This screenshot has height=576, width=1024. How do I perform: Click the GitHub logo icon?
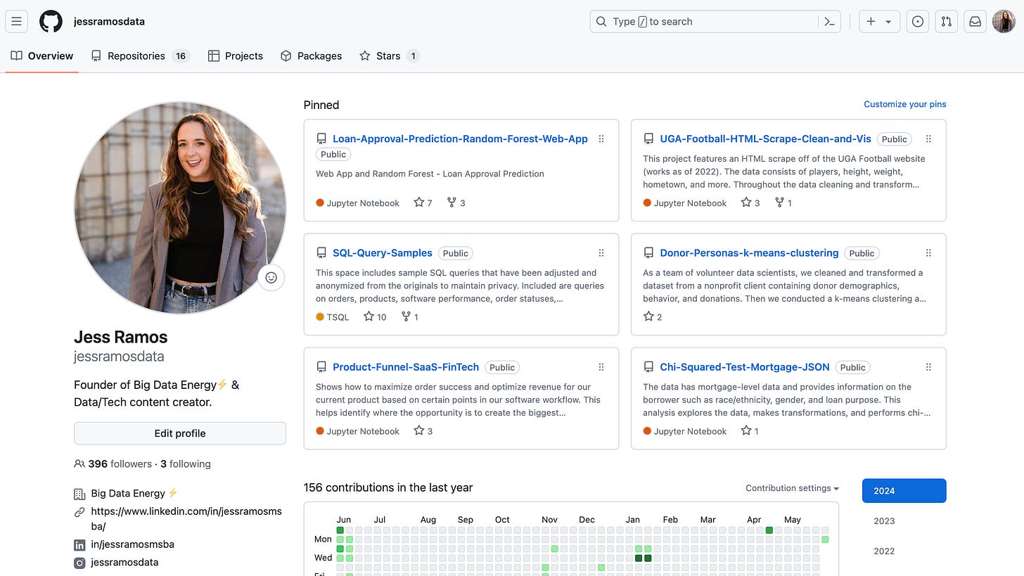click(50, 21)
